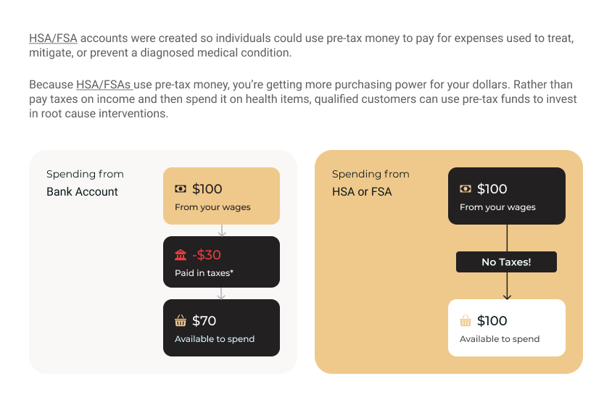This screenshot has width=612, height=405.
Task: Click the black Paid in taxes card
Action: click(221, 262)
